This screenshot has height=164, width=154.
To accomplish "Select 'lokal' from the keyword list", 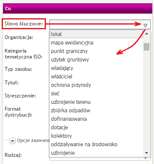I will pyautogui.click(x=97, y=34).
